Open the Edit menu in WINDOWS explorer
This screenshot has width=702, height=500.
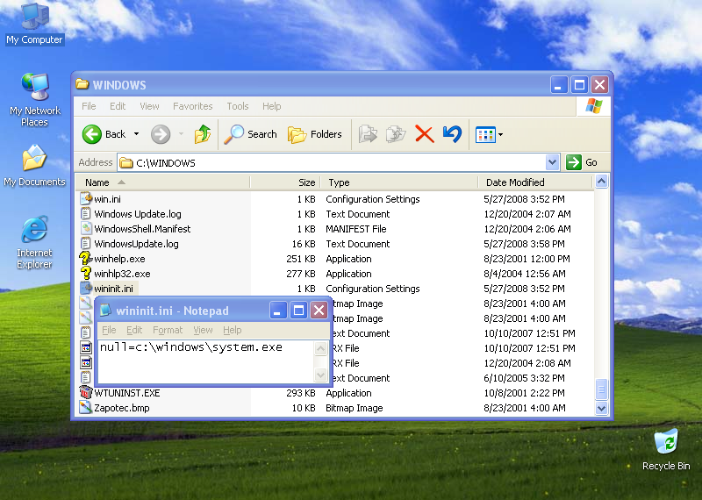pyautogui.click(x=118, y=106)
